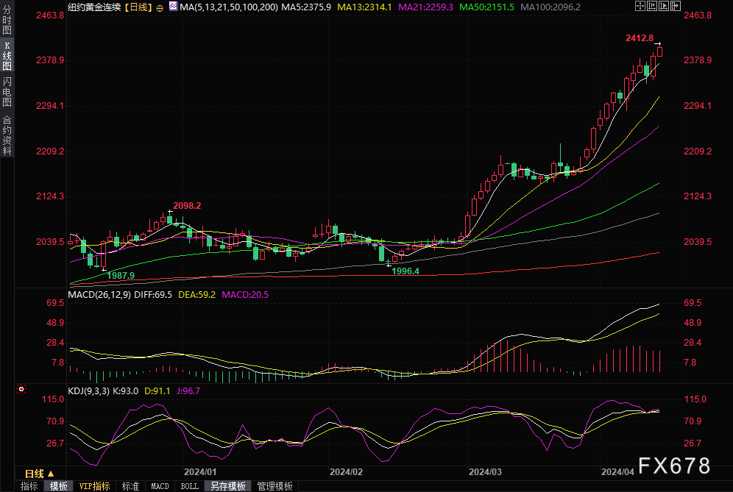Click the J:96.7 value
This screenshot has width=733, height=492.
coord(188,391)
